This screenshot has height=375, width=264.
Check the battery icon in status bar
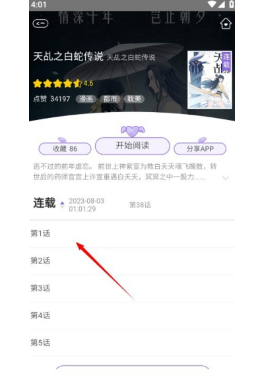231,5
